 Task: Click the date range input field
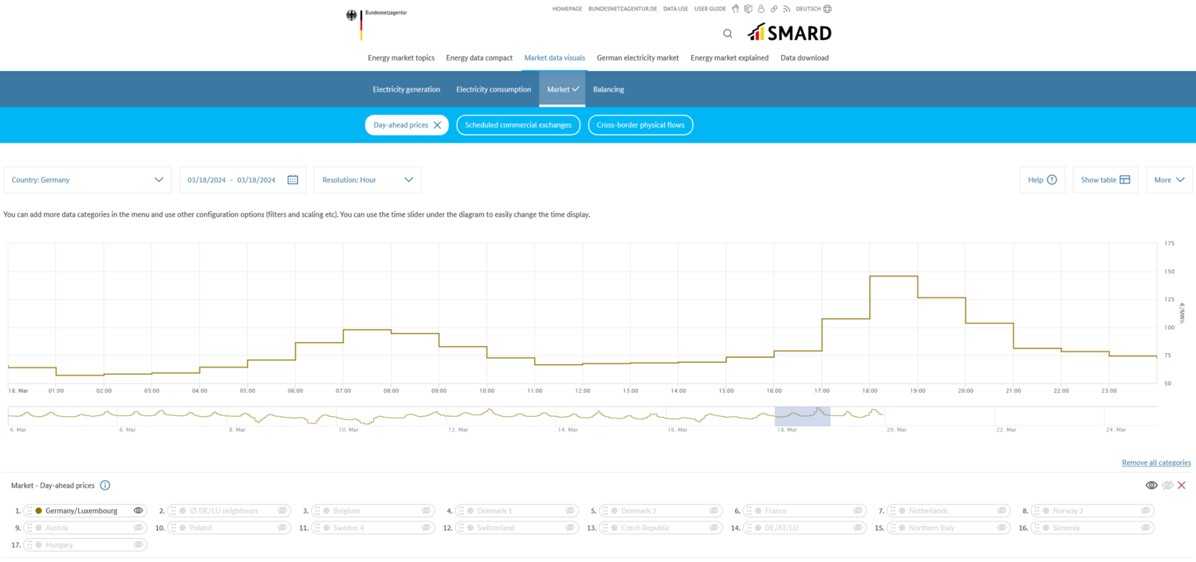point(242,180)
